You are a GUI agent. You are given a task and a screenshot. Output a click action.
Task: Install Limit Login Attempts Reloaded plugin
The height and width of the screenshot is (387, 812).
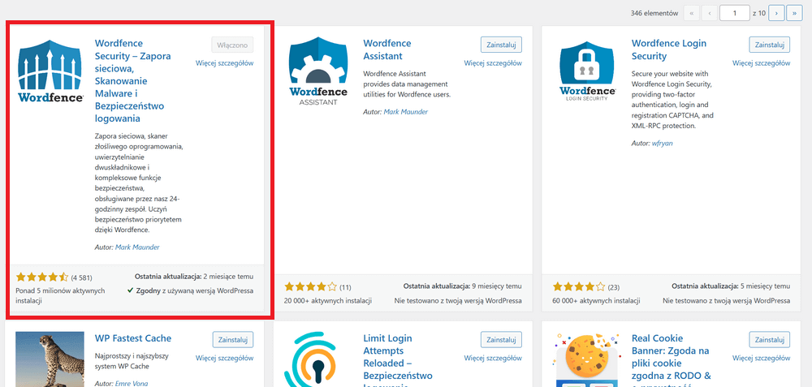[x=501, y=339]
